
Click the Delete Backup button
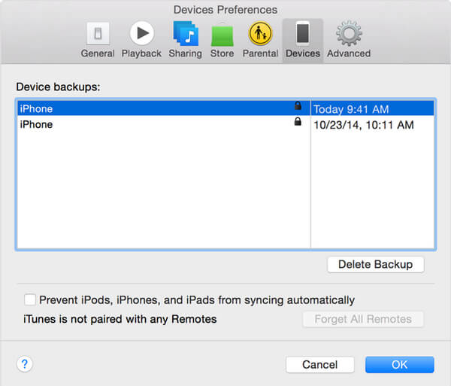pyautogui.click(x=375, y=265)
